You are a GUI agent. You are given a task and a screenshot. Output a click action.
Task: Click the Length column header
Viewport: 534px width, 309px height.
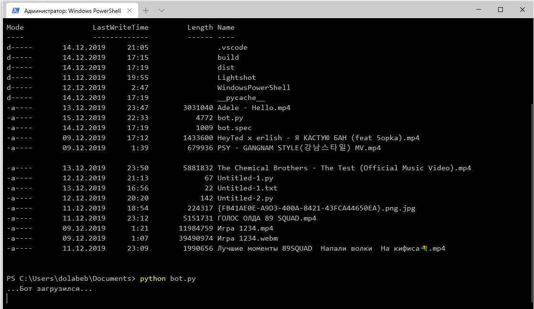tap(200, 27)
